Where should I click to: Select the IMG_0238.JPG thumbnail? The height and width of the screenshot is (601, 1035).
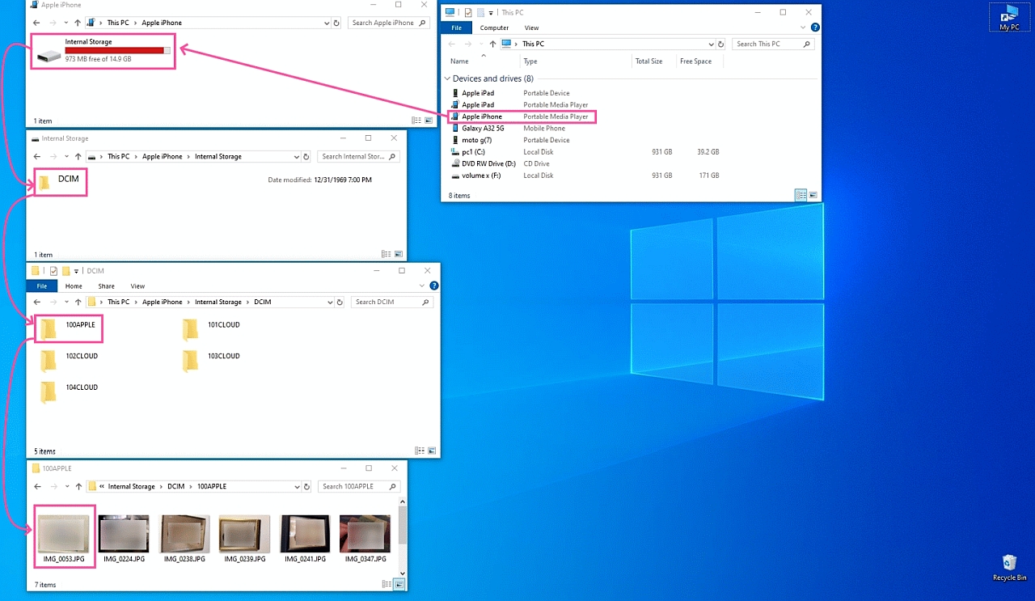pos(184,539)
